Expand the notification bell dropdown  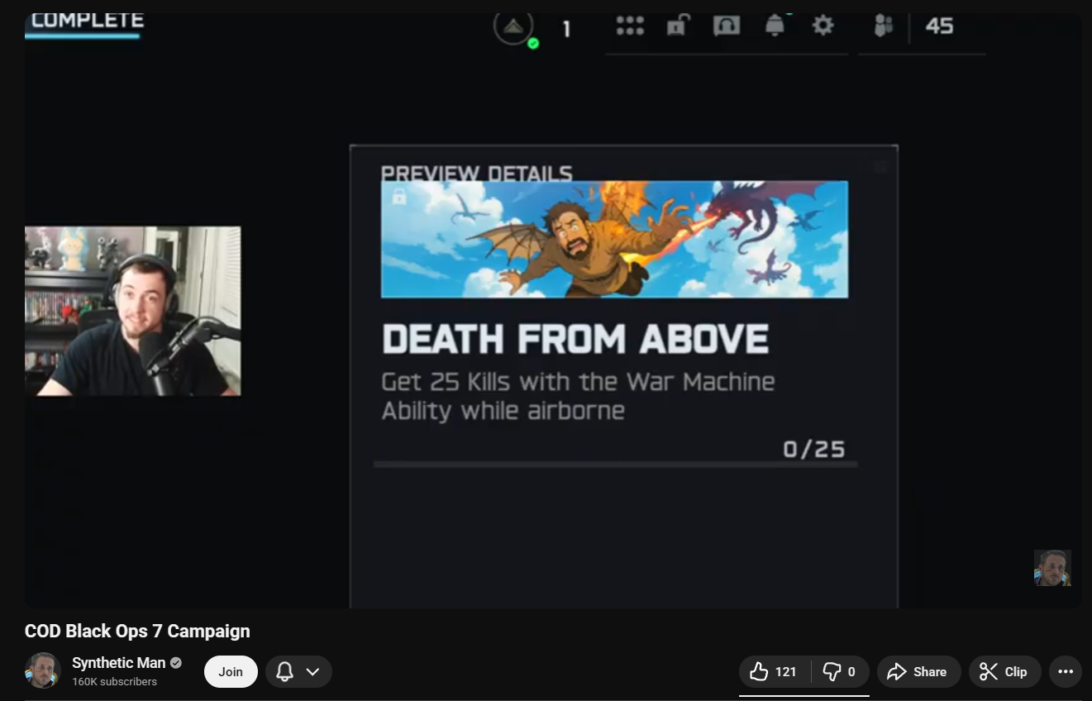pyautogui.click(x=298, y=672)
